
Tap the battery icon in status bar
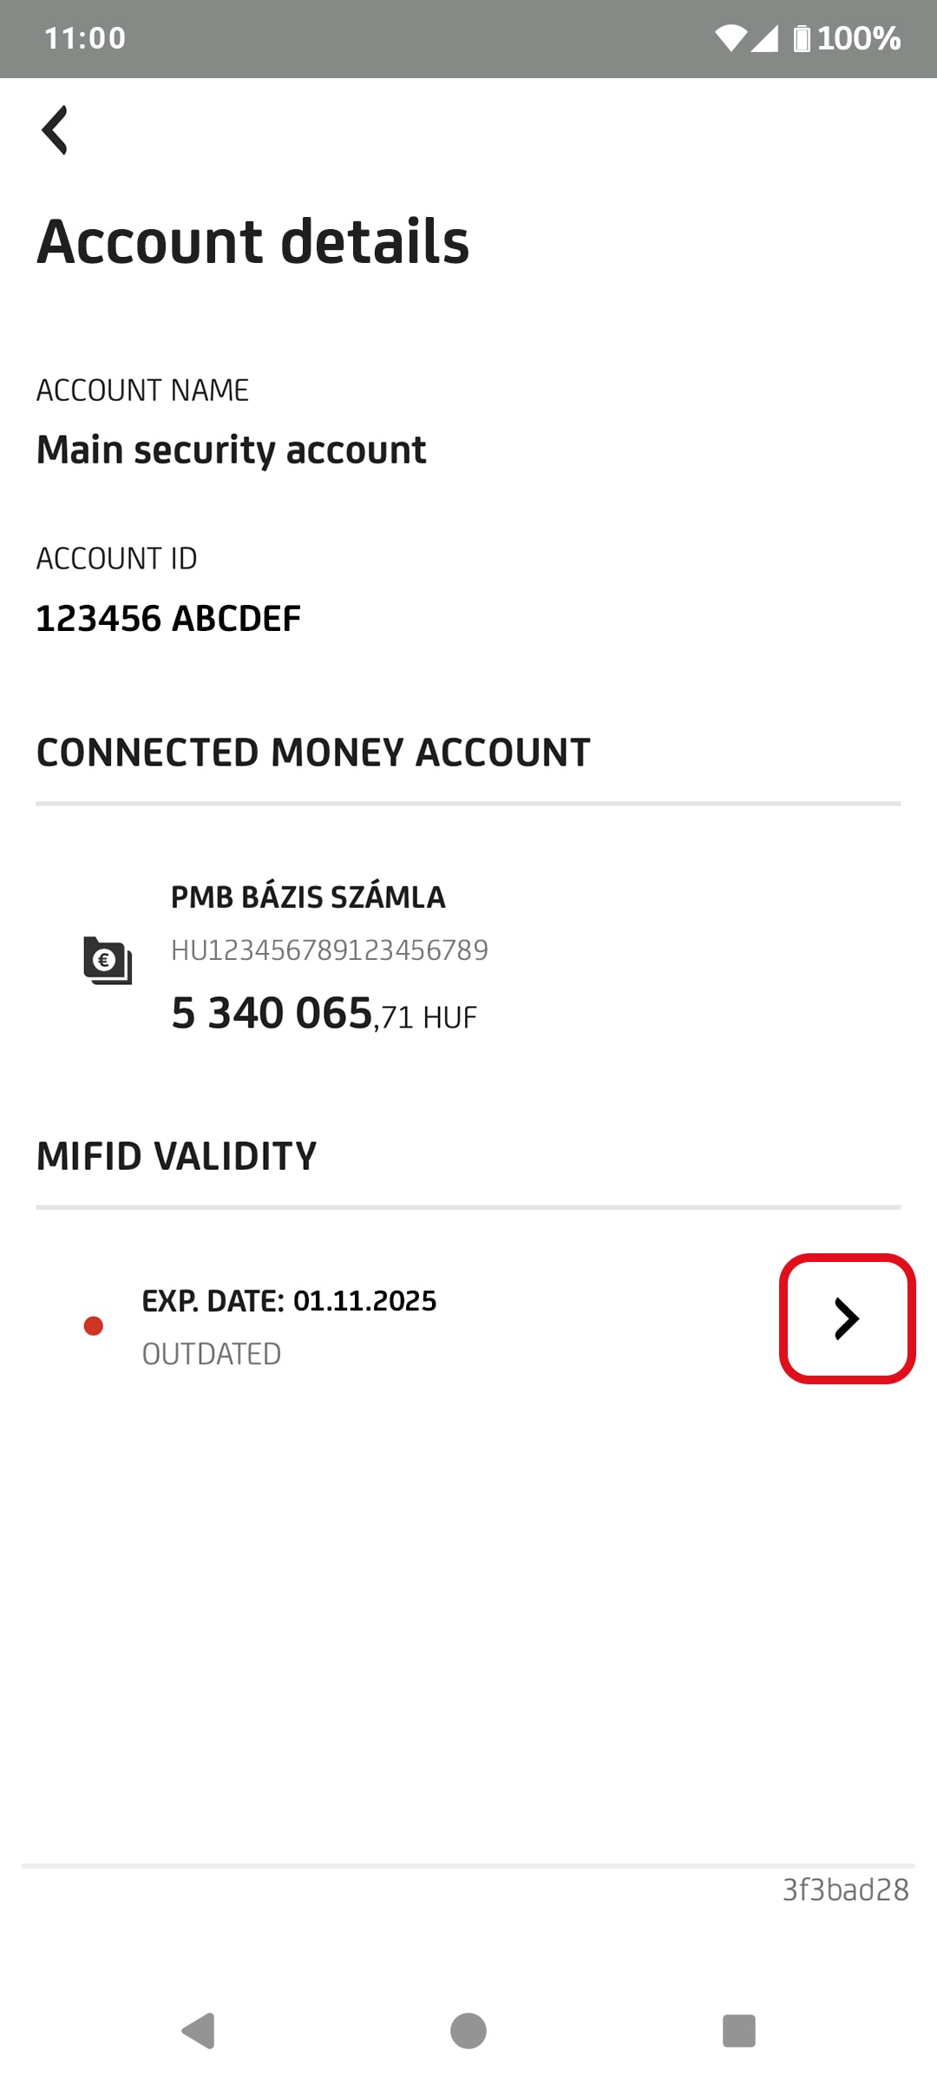coord(802,38)
